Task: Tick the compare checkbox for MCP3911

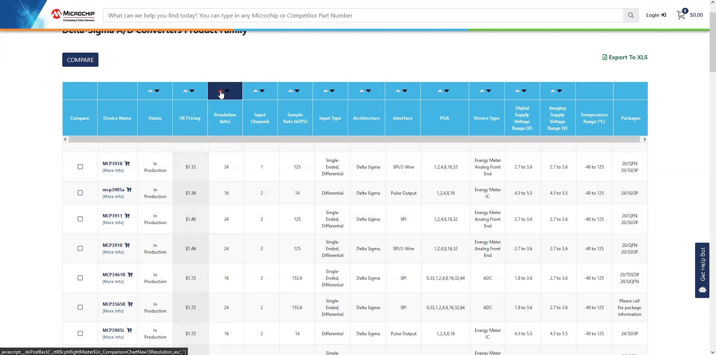Action: pyautogui.click(x=80, y=219)
